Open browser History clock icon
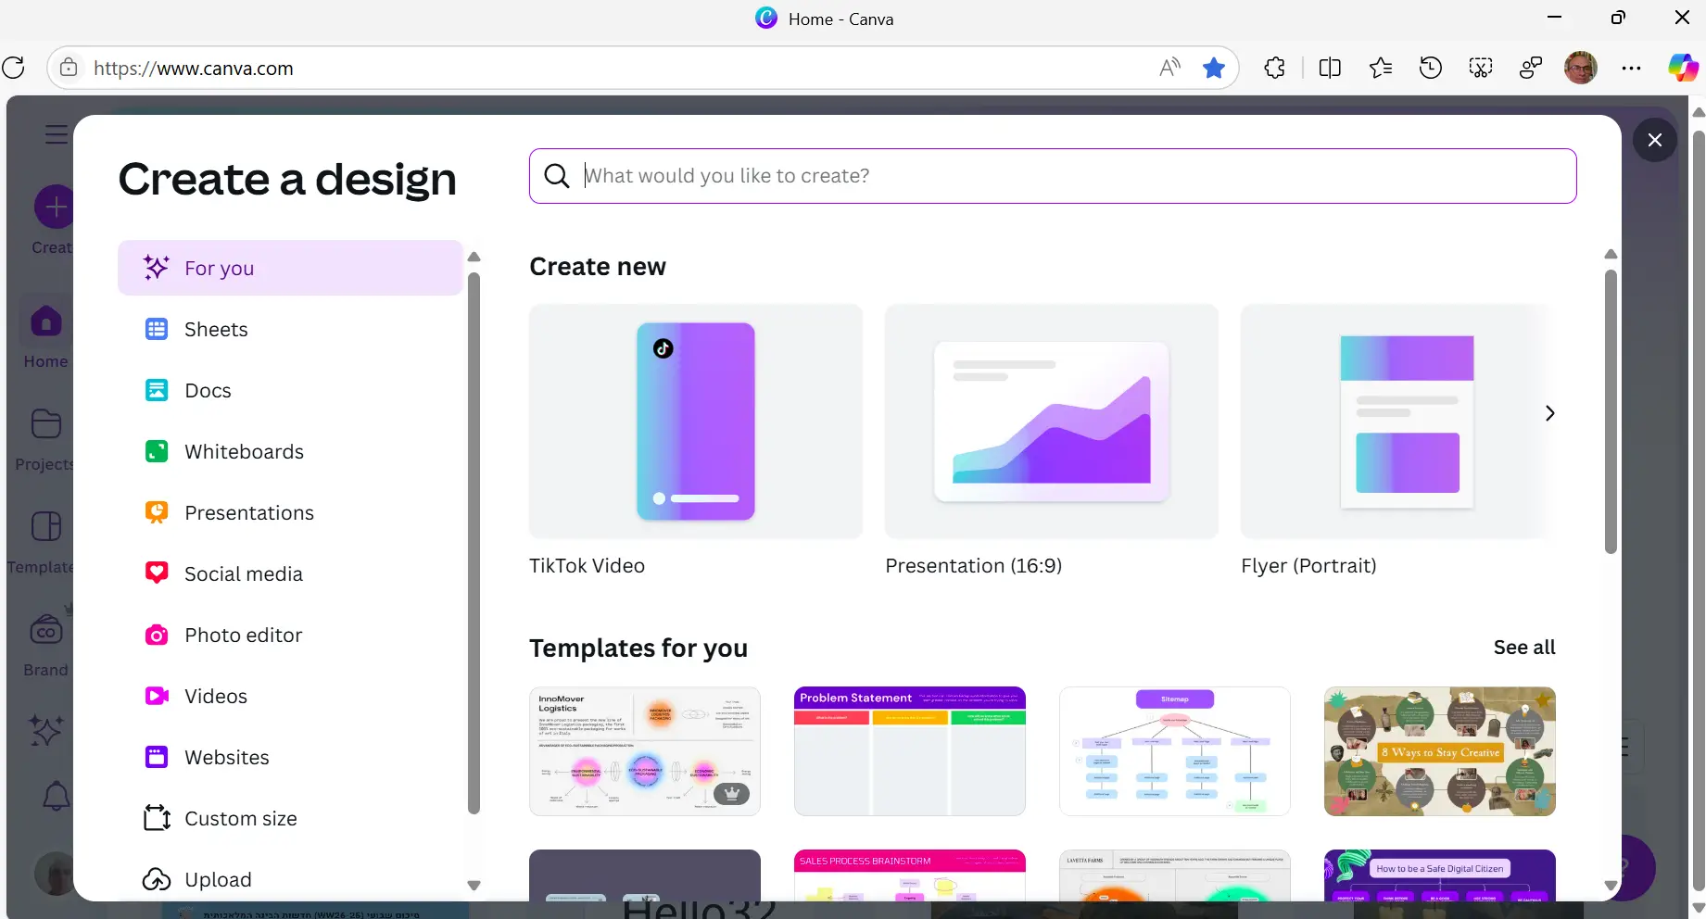The height and width of the screenshot is (919, 1706). tap(1431, 68)
